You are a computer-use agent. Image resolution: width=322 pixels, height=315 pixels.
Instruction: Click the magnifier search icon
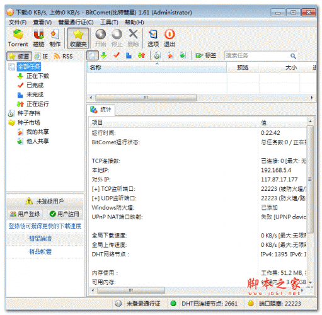tap(293, 56)
